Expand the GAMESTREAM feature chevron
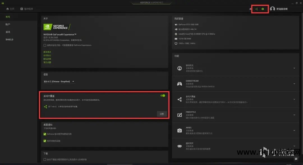Viewport: 303px width, 165px height. tap(294, 84)
